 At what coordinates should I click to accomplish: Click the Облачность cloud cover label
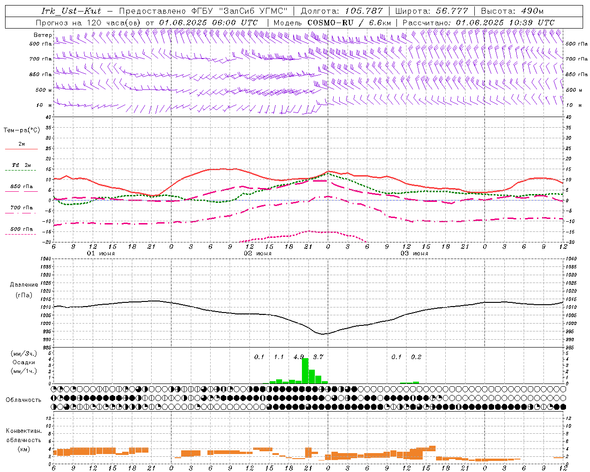[x=24, y=400]
